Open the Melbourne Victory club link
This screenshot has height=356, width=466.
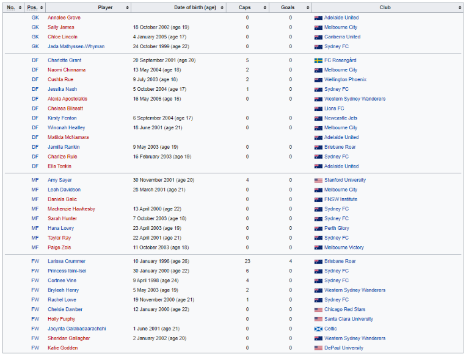344,247
